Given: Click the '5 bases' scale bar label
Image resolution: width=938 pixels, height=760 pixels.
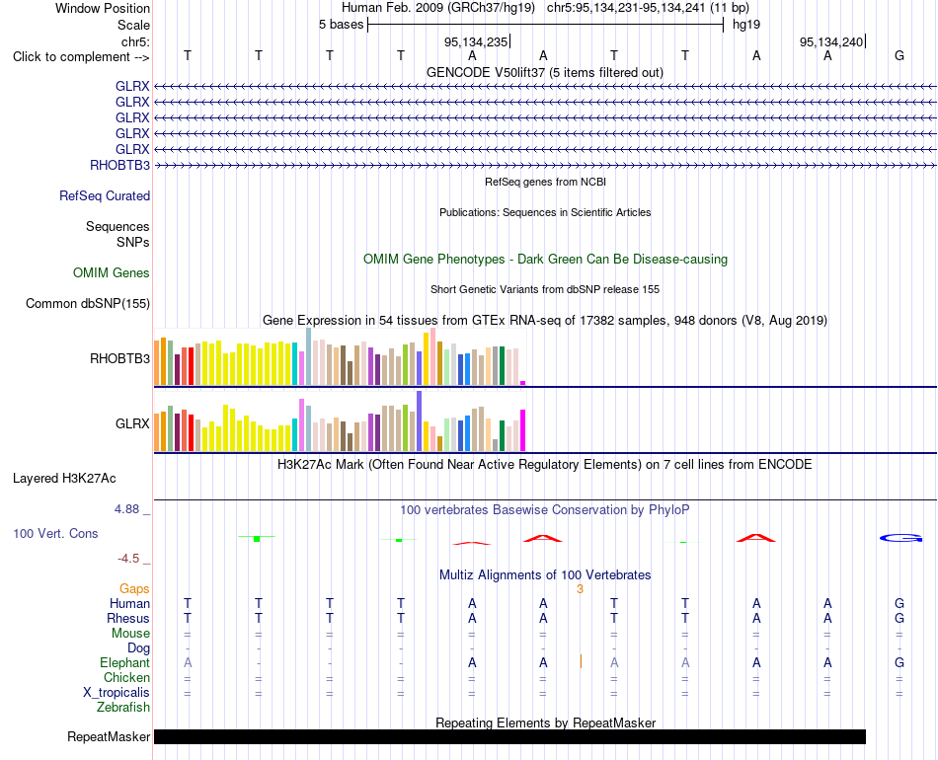Looking at the screenshot, I should click(x=341, y=25).
